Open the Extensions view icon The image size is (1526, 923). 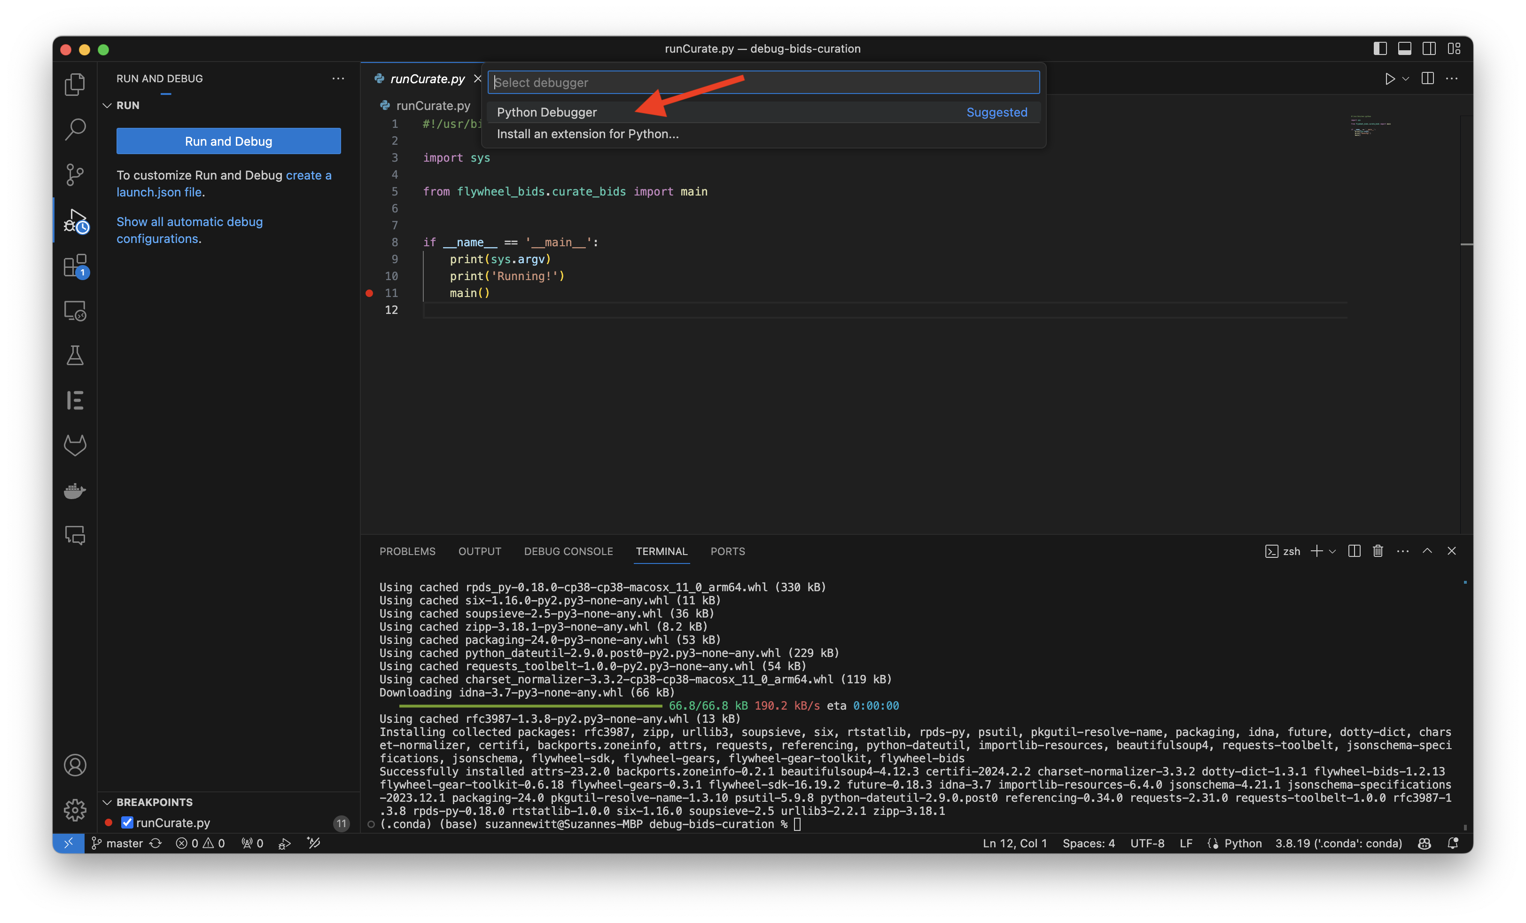pyautogui.click(x=75, y=266)
